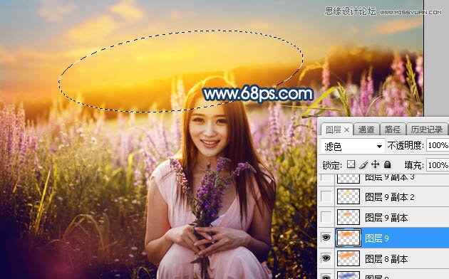449x279 pixels.
Task: Close the 图层 tab with its x
Action: click(347, 130)
